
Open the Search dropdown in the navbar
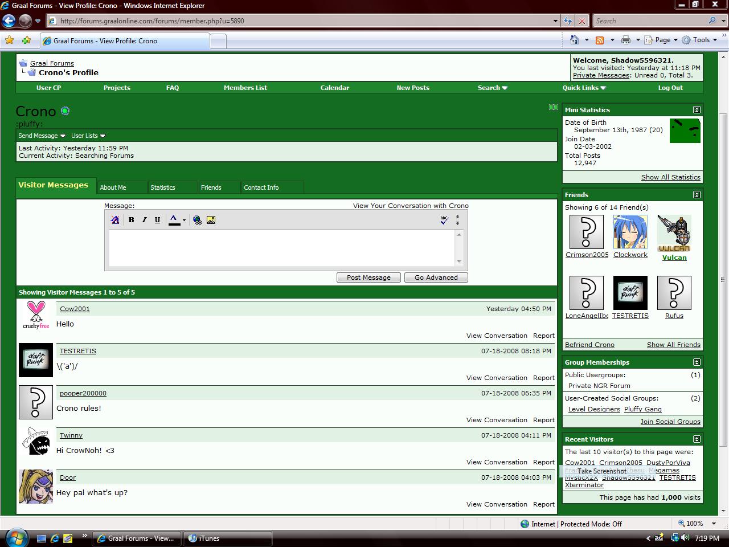493,88
